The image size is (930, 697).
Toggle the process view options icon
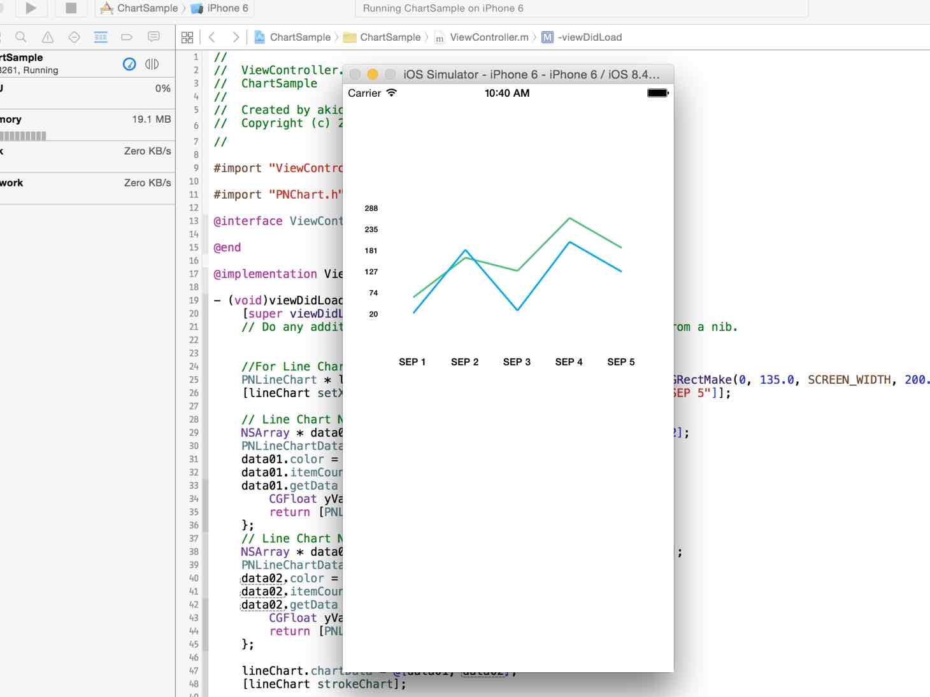(x=152, y=64)
